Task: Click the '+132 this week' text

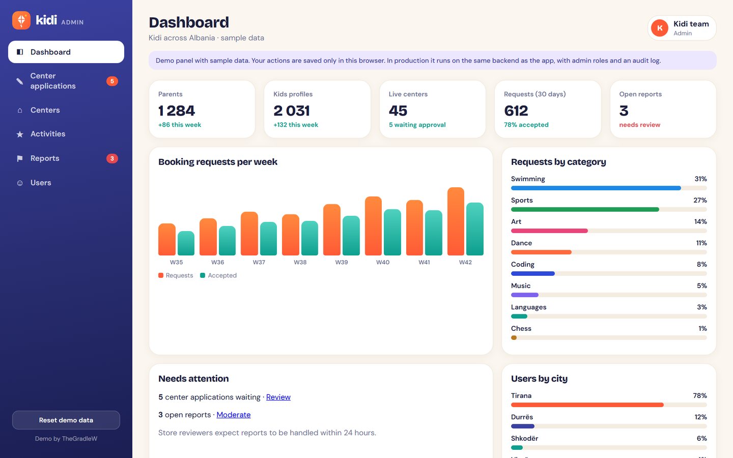Action: [x=296, y=125]
